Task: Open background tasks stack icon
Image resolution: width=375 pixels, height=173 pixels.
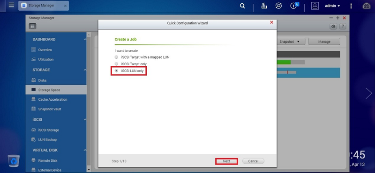Action: click(264, 6)
